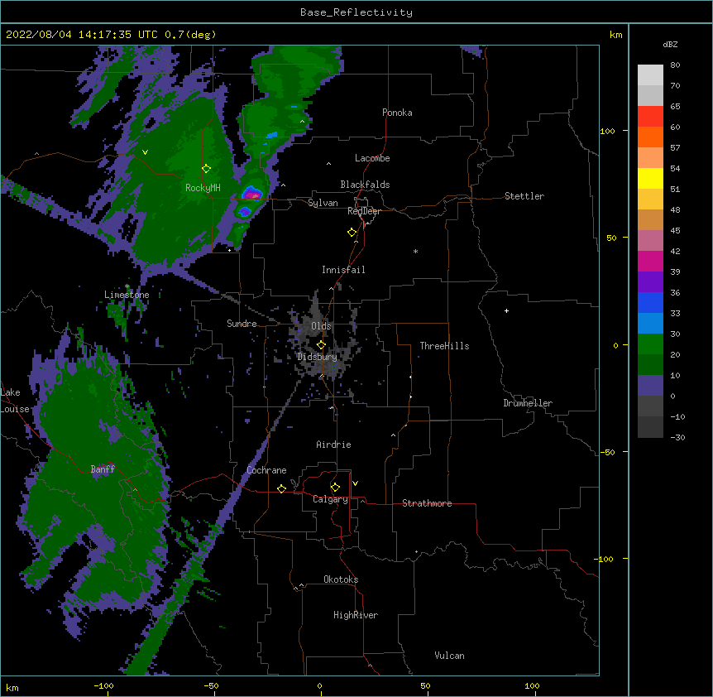This screenshot has height=697, width=713.
Task: Click the yellow diamond marker above RockyMH
Action: pyautogui.click(x=207, y=169)
